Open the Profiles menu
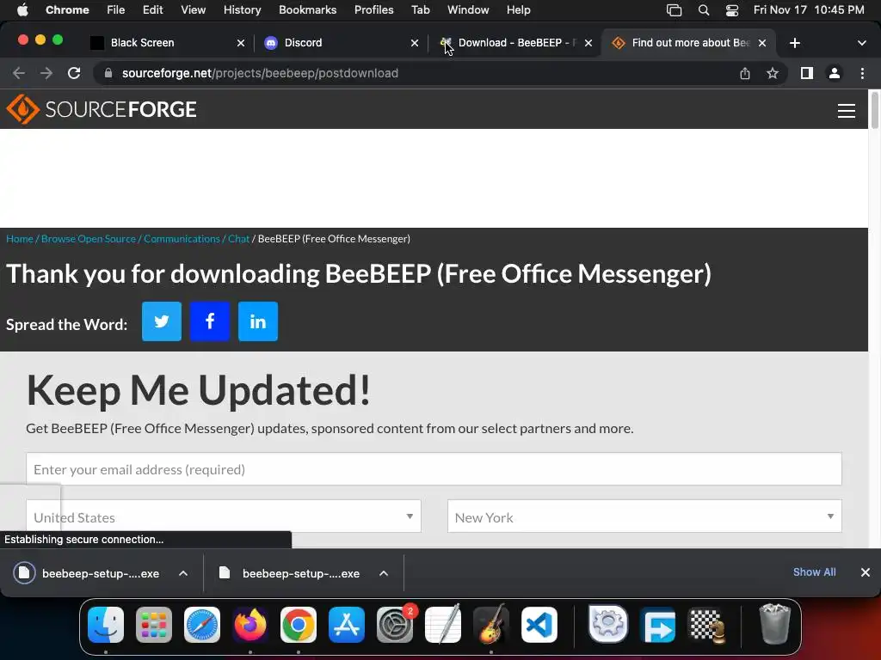881x660 pixels. click(x=373, y=9)
